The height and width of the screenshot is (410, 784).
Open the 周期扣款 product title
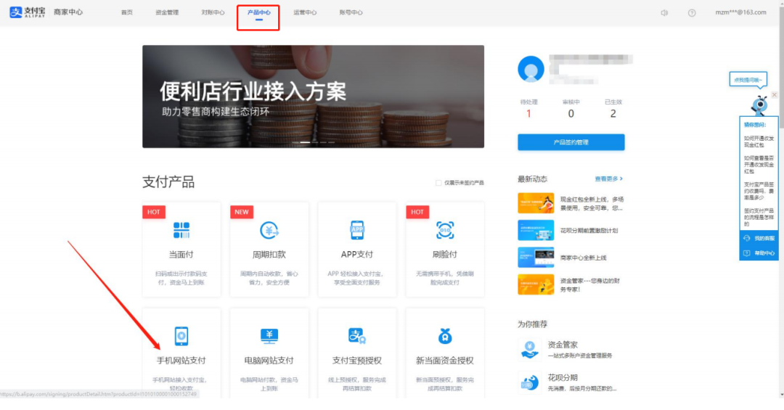coord(269,255)
